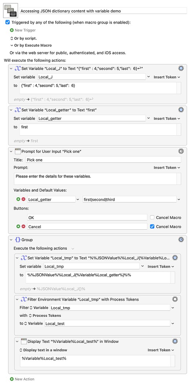Collapse the Set Variable Local_J action
190x384 pixels.
11,69
